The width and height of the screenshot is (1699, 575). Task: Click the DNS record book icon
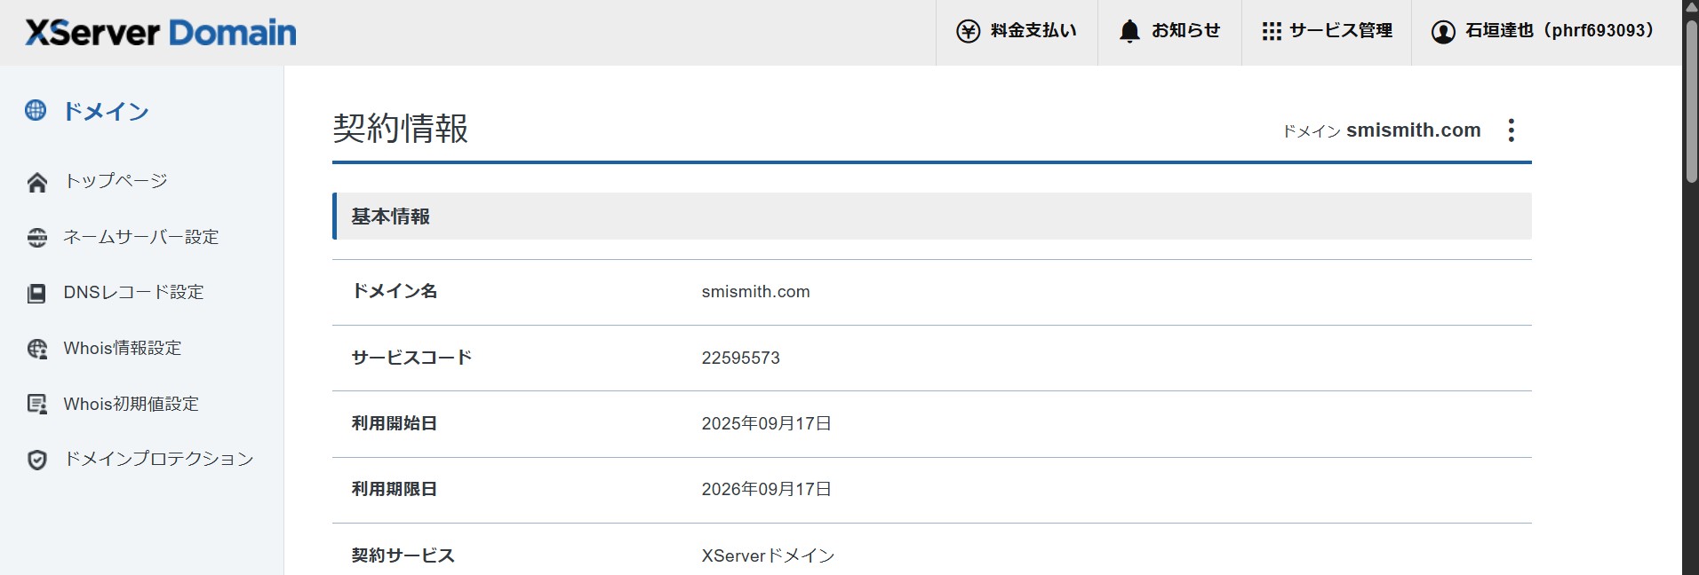point(37,293)
